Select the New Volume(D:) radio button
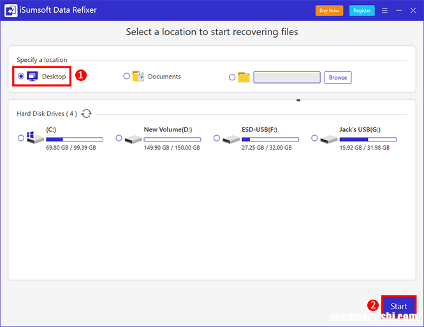424x327 pixels. pyautogui.click(x=119, y=138)
